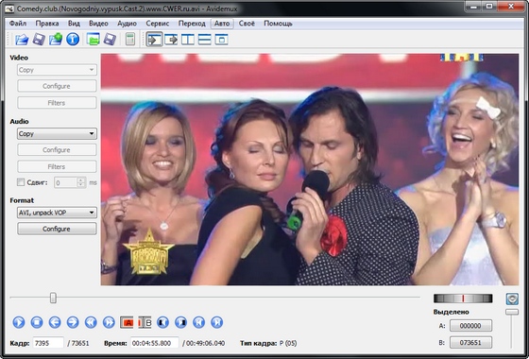The image size is (529, 359).
Task: Show video information with the blue i icon
Action: [x=73, y=40]
